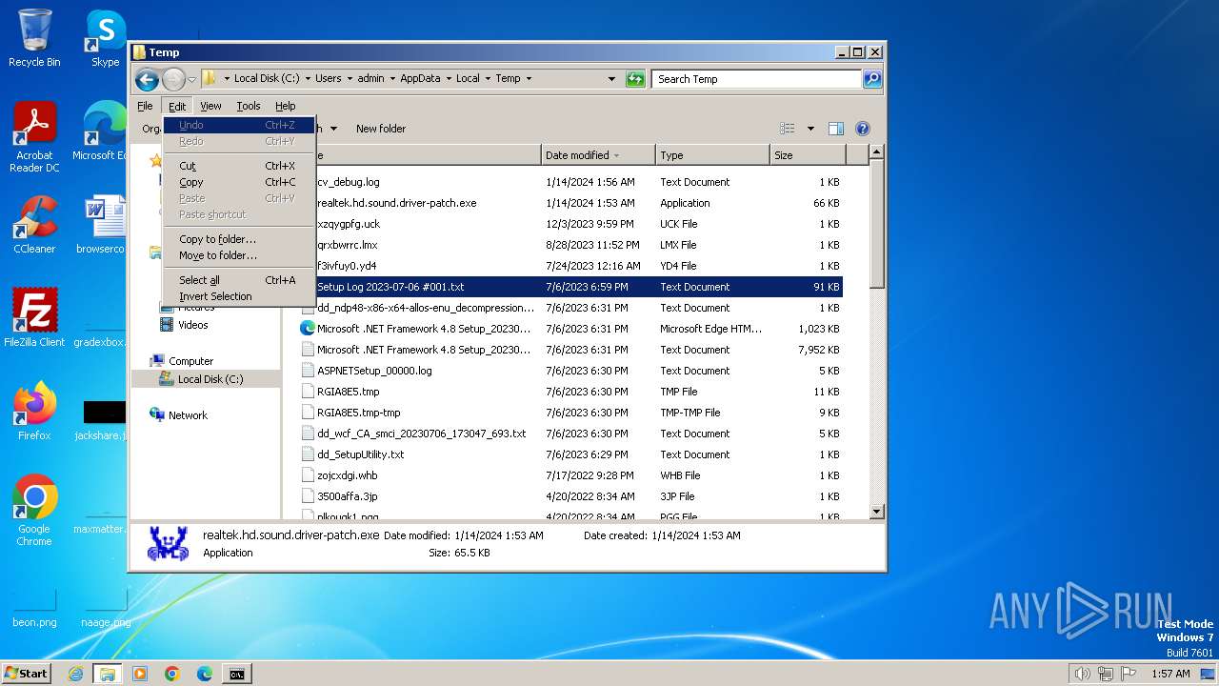
Task: Click the Explorer Back navigation arrow
Action: point(147,79)
